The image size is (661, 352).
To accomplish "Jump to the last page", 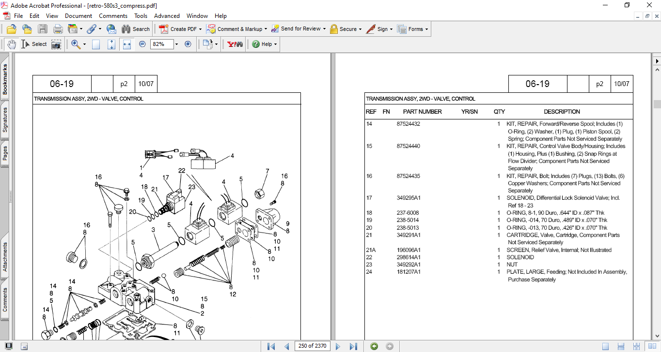I will 353,346.
